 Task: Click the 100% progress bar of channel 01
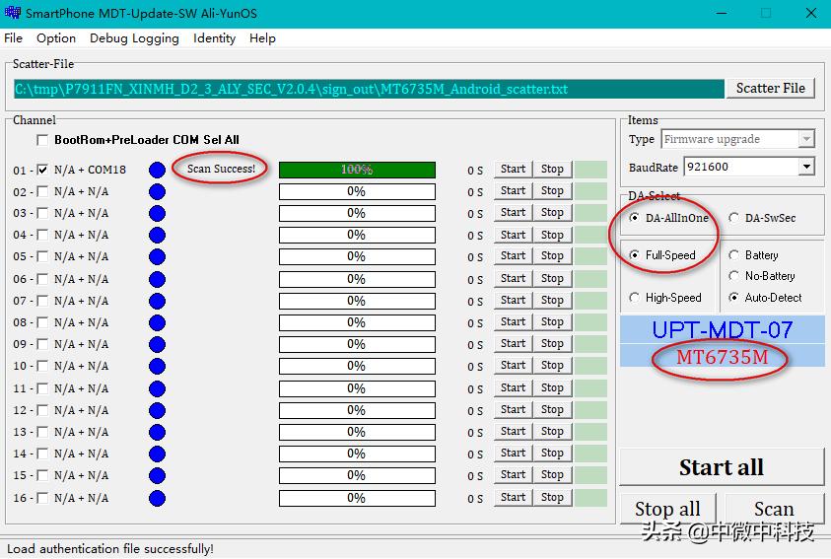coord(357,170)
